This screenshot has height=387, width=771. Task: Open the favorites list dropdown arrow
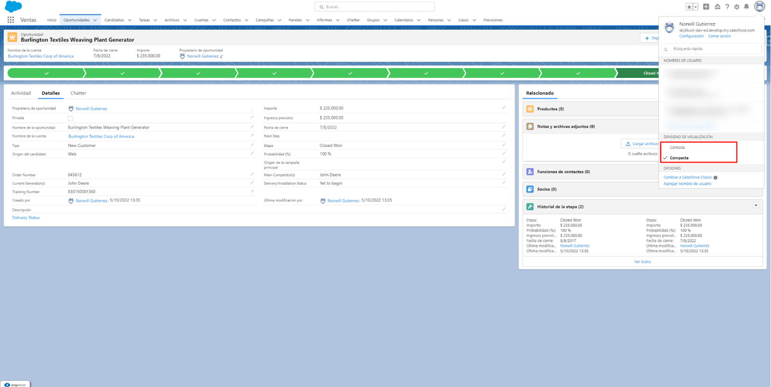pyautogui.click(x=695, y=7)
